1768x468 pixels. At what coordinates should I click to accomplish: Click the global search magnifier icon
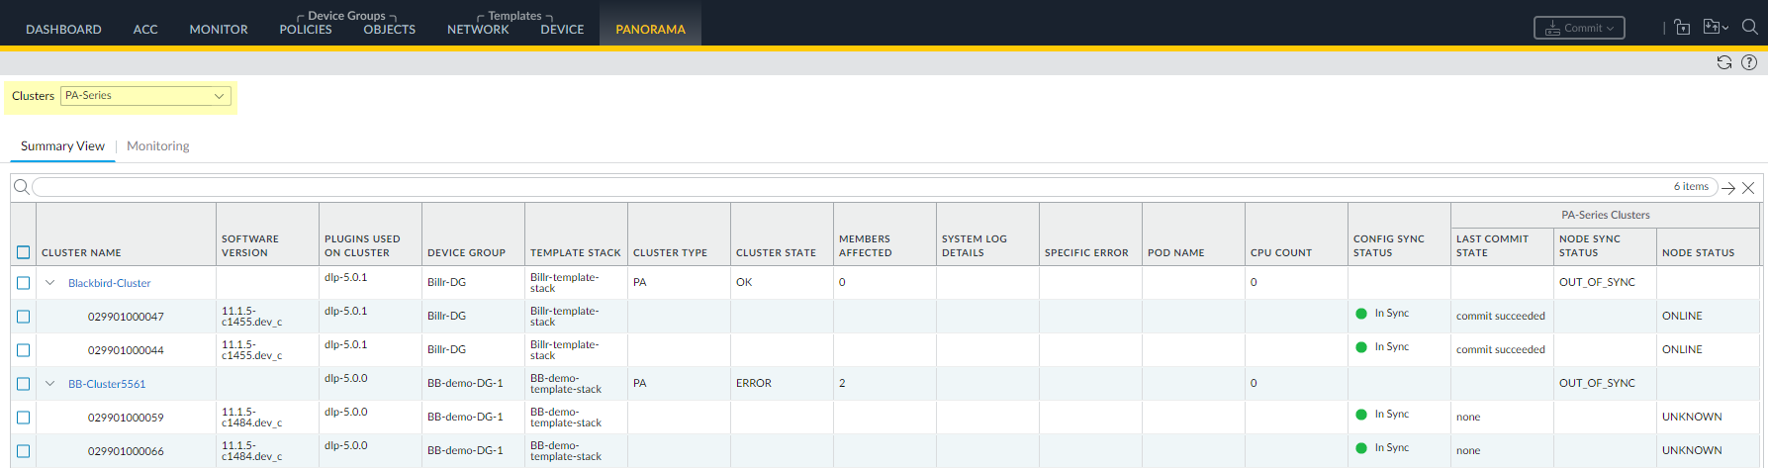pos(1749,28)
